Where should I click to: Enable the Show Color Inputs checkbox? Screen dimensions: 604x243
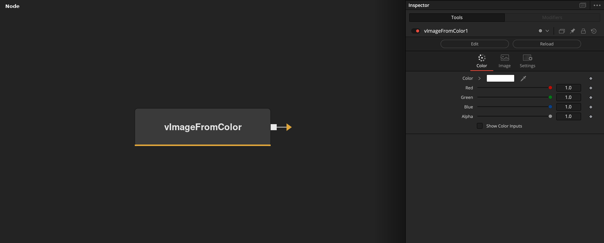coord(480,126)
